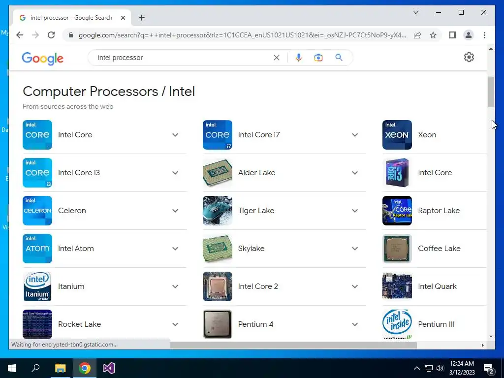Expand the Intel Atom chevron
This screenshot has width=504, height=378.
point(175,249)
